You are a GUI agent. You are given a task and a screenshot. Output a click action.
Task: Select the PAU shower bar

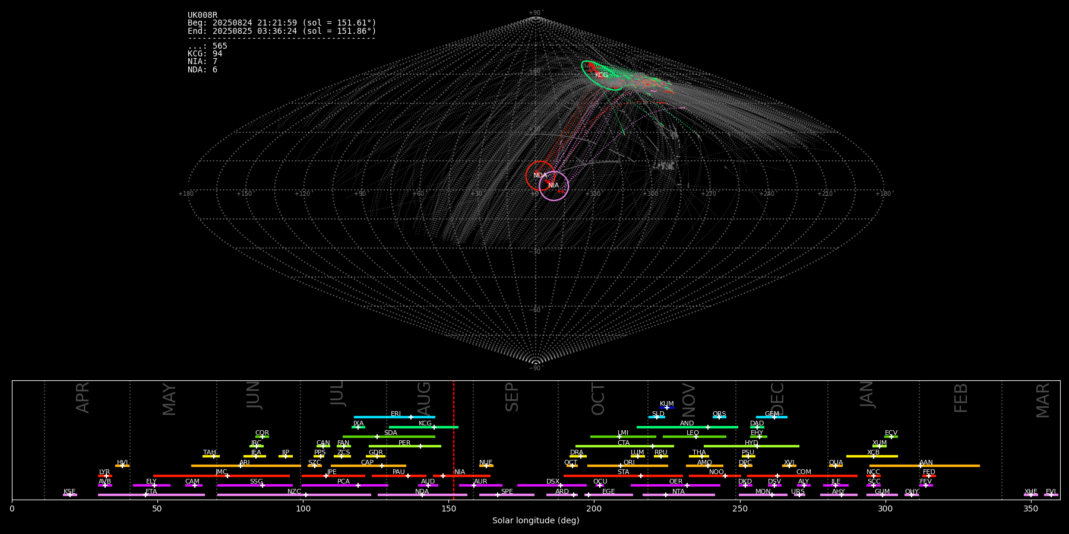coord(399,475)
